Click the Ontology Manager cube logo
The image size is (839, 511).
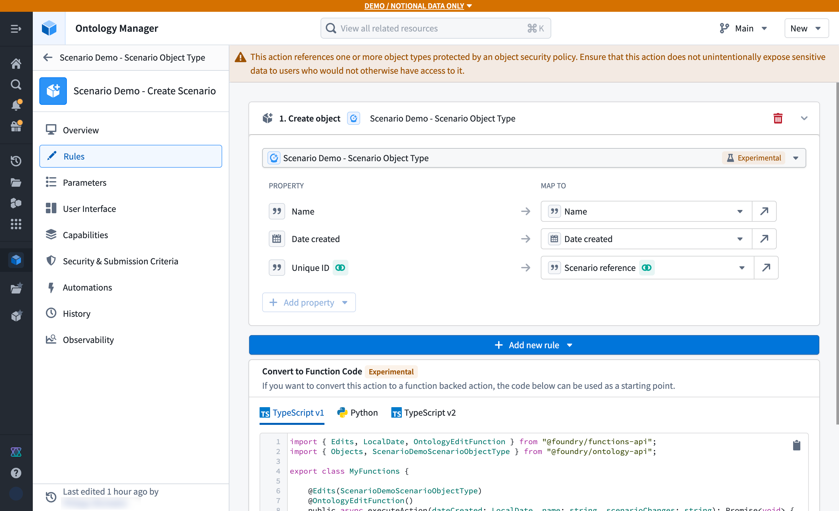coord(49,28)
